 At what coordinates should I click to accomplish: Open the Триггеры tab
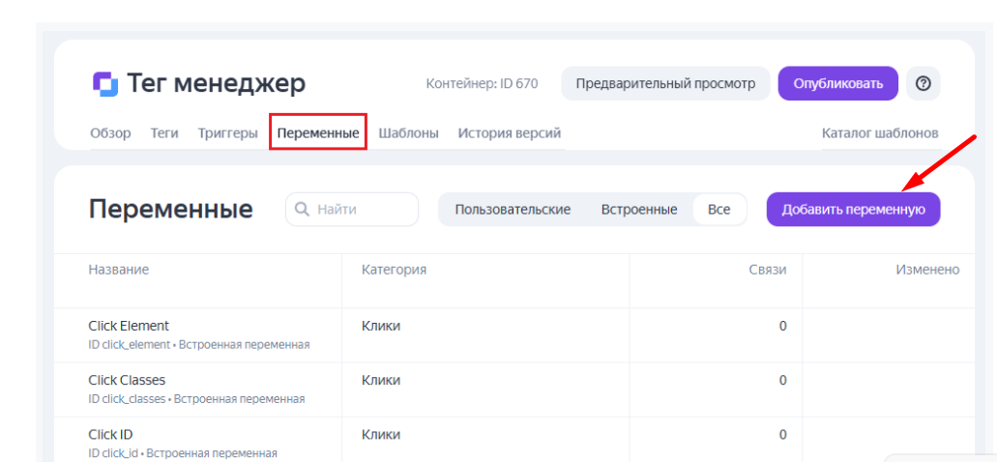tap(227, 133)
